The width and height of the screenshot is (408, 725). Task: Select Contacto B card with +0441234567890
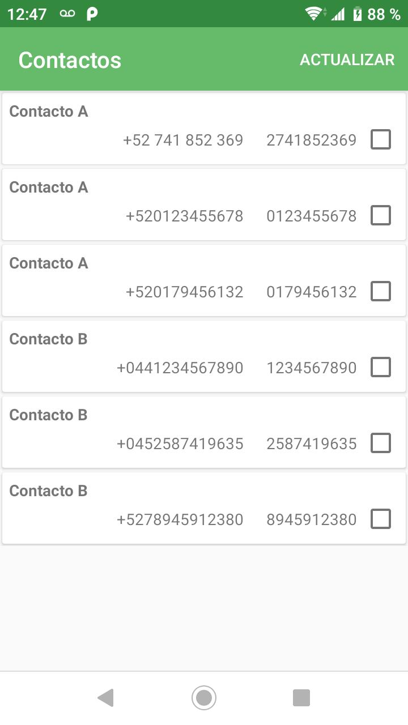(x=204, y=356)
